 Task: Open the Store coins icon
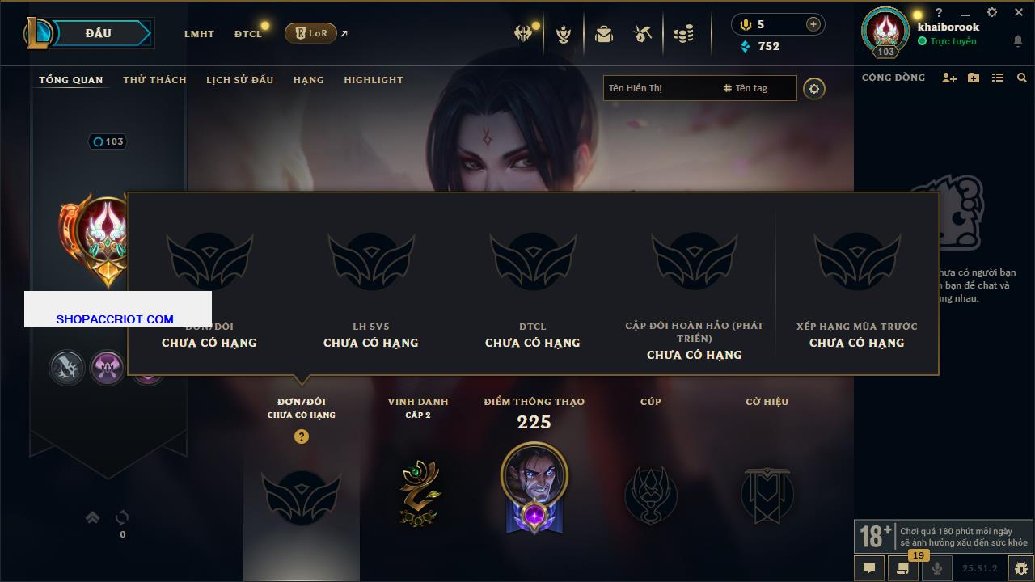pos(683,34)
